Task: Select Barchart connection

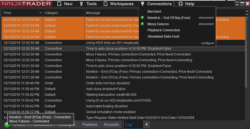Action: (154, 12)
